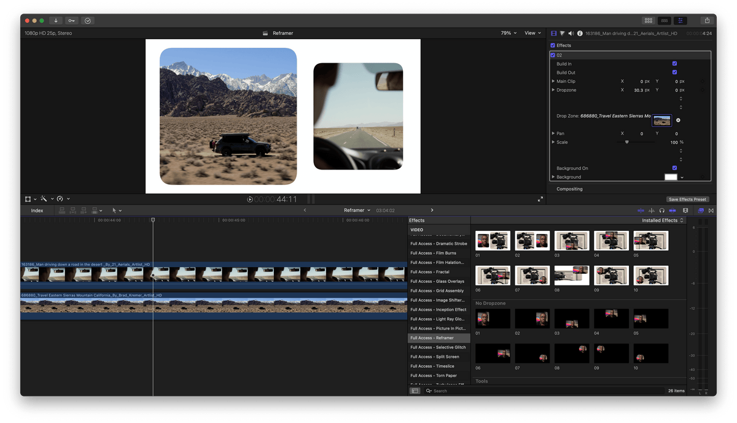Expand the Pan parameter
The height and width of the screenshot is (423, 737).
553,133
